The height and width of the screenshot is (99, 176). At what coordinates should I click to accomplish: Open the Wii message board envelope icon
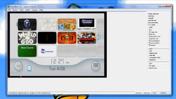pyautogui.click(x=96, y=66)
